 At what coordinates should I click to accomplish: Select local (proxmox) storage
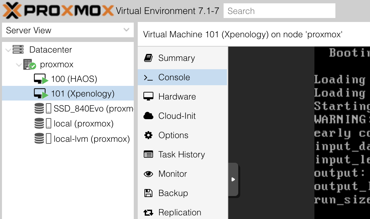(68, 123)
